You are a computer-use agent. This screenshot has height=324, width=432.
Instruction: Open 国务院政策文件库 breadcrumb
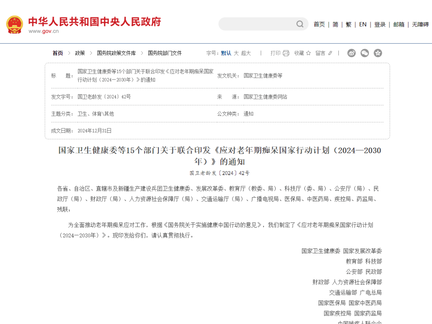[x=116, y=53]
